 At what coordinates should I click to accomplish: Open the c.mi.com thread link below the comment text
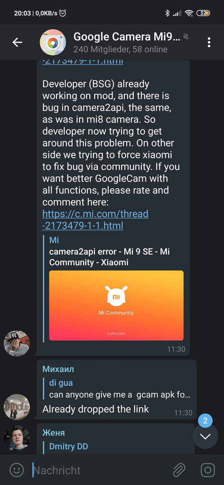pyautogui.click(x=95, y=220)
